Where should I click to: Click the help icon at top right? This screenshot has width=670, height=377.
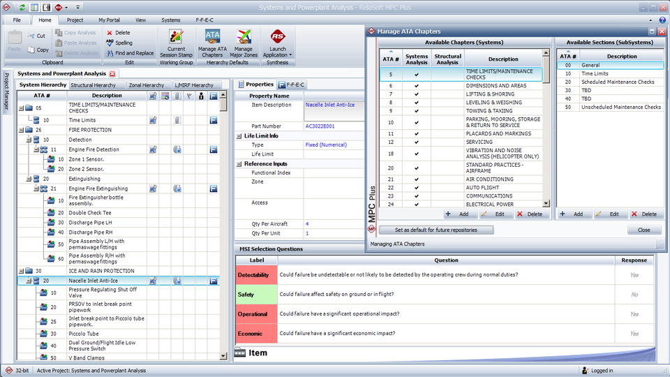(662, 20)
